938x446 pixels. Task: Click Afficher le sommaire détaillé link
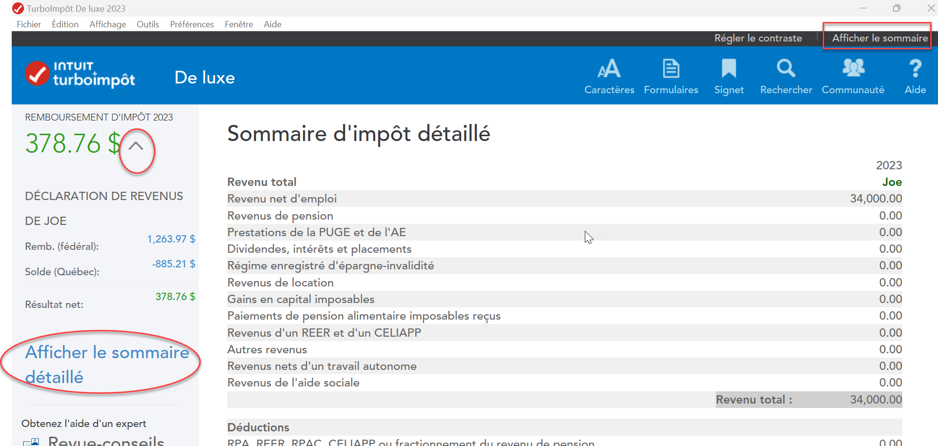point(107,365)
